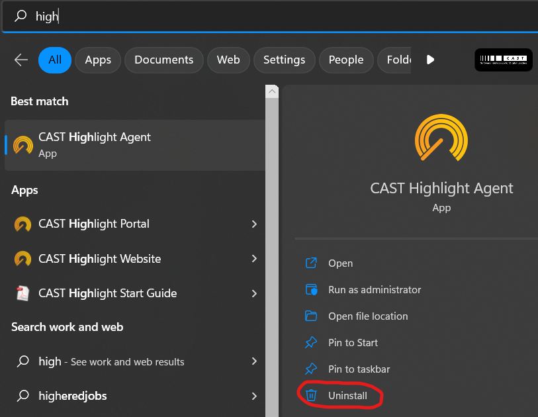Click the Open file location folder icon
The width and height of the screenshot is (538, 417).
pos(311,316)
